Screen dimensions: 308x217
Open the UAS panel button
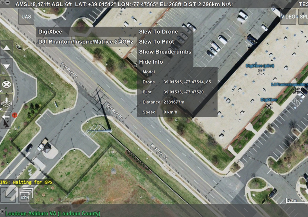tap(26, 17)
